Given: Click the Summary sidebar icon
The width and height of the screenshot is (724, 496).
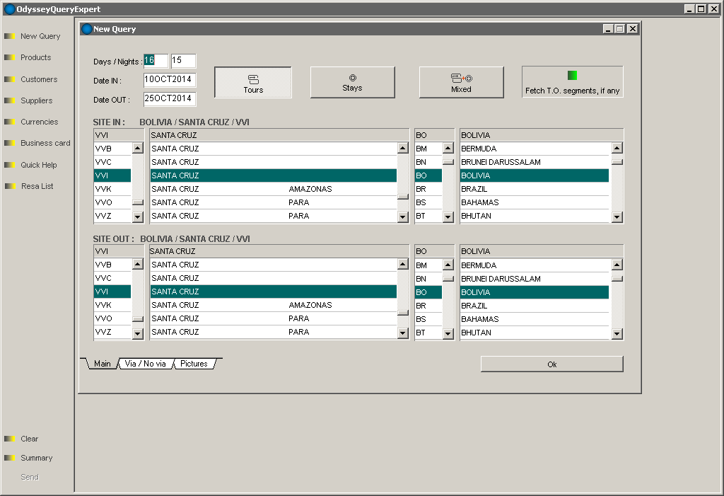Looking at the screenshot, I should tap(10, 458).
